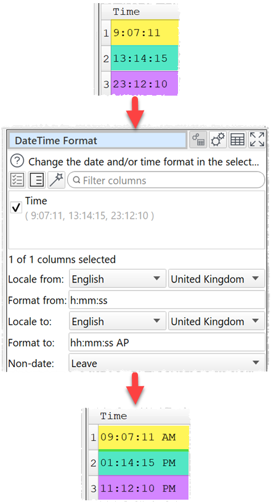Select the input cell 13:14:15

pyautogui.click(x=145, y=59)
